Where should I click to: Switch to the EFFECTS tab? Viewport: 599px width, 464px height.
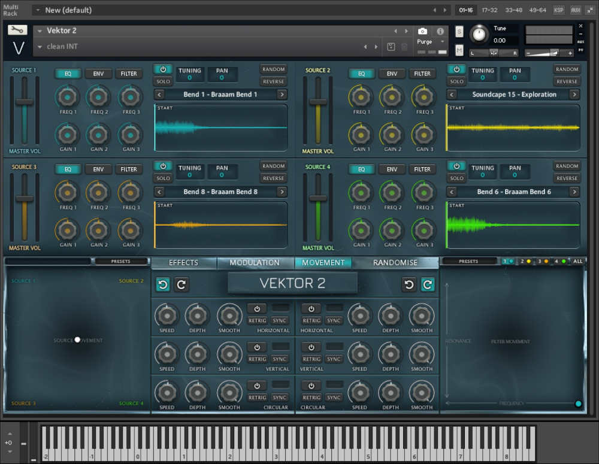[183, 262]
